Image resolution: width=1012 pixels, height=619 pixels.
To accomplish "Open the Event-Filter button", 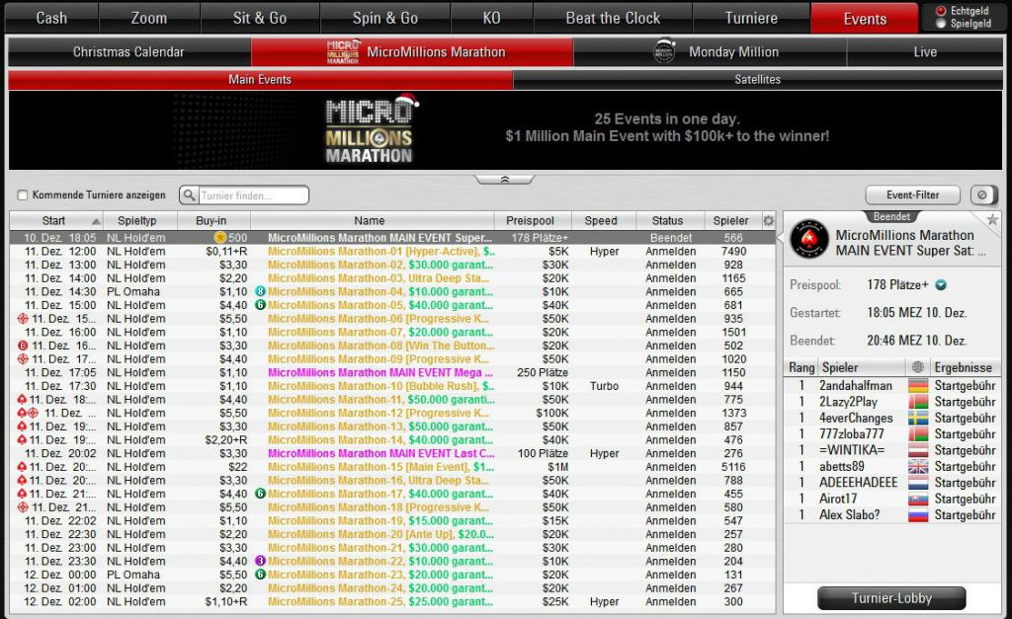I will [x=912, y=194].
